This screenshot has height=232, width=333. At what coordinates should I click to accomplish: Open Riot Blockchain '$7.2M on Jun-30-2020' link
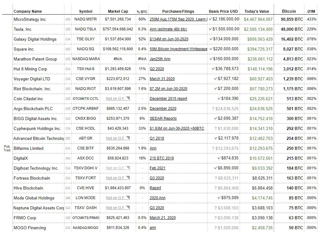pyautogui.click(x=168, y=89)
